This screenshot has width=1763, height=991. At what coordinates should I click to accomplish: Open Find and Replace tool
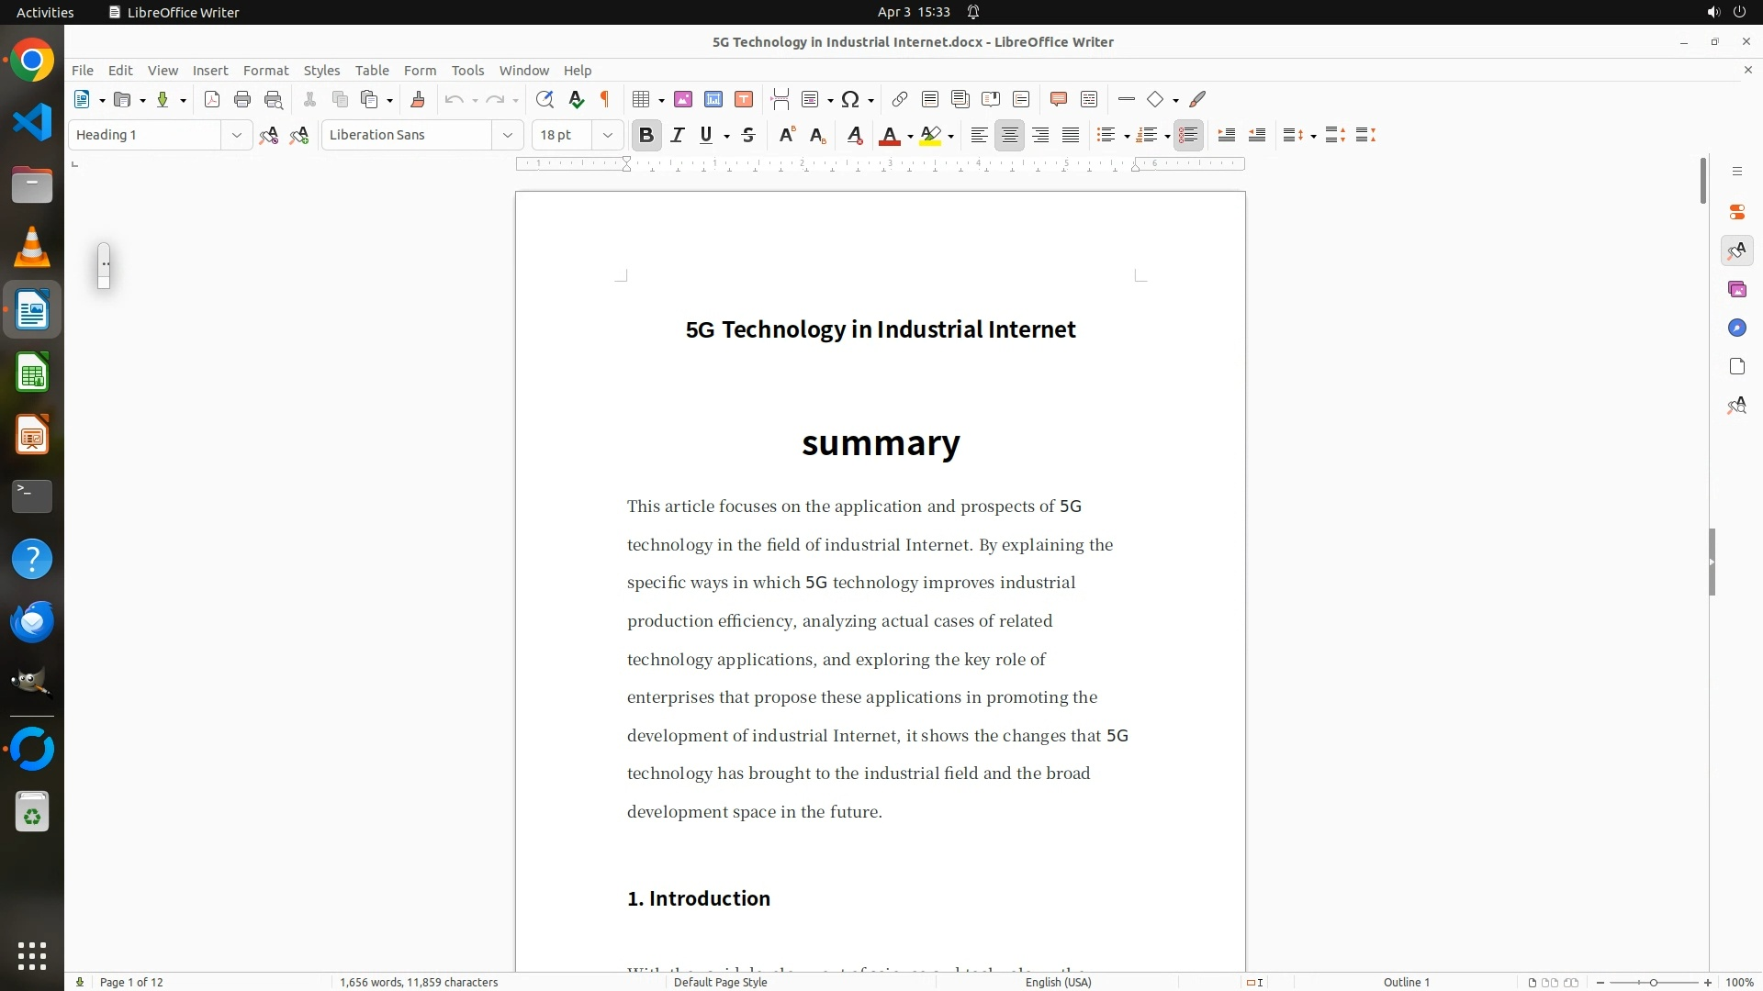point(545,99)
